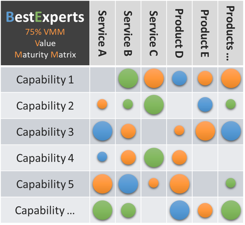245x225 pixels.
Task: Select the blue circle in last row, Product D
Action: pyautogui.click(x=179, y=210)
